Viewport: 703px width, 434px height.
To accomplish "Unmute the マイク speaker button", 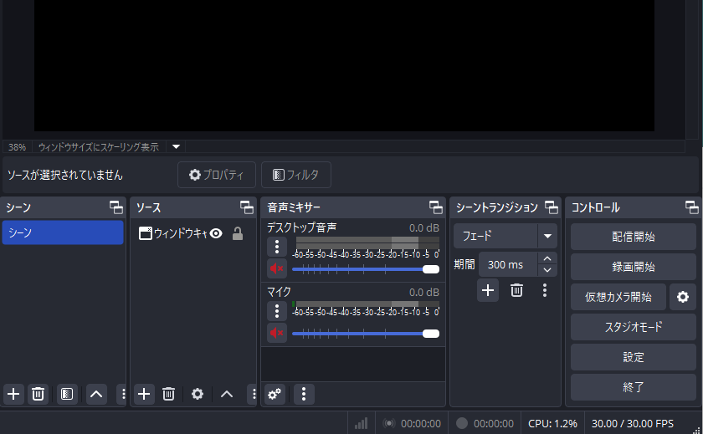I will pyautogui.click(x=277, y=333).
